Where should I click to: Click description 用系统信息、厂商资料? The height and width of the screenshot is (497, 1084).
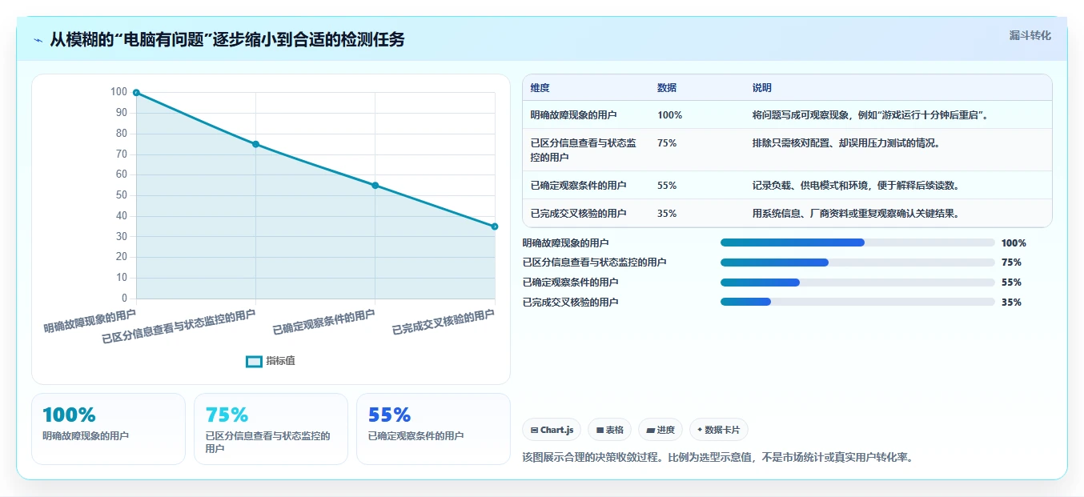coord(855,214)
